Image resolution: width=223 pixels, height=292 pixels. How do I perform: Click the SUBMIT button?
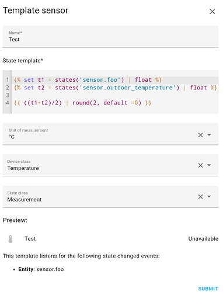[x=208, y=288]
